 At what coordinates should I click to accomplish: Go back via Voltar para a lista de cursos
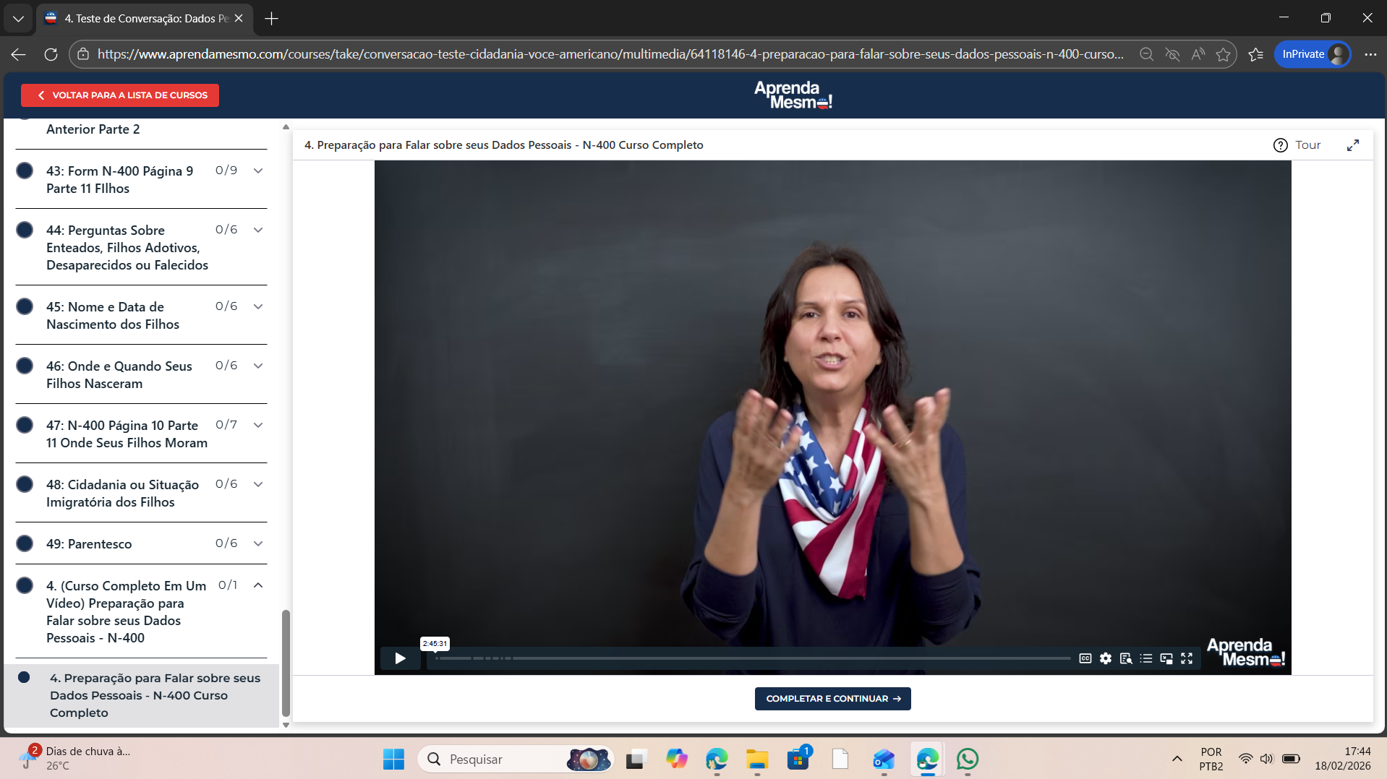pos(120,95)
